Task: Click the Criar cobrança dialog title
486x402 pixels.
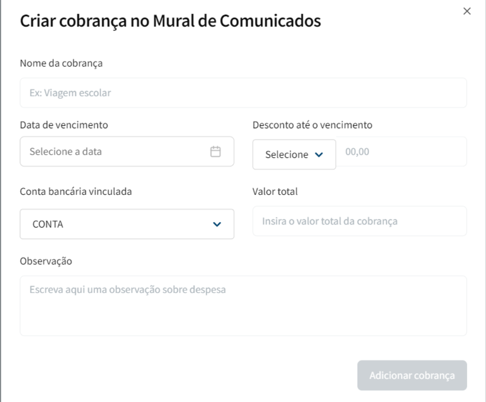Action: pos(170,21)
